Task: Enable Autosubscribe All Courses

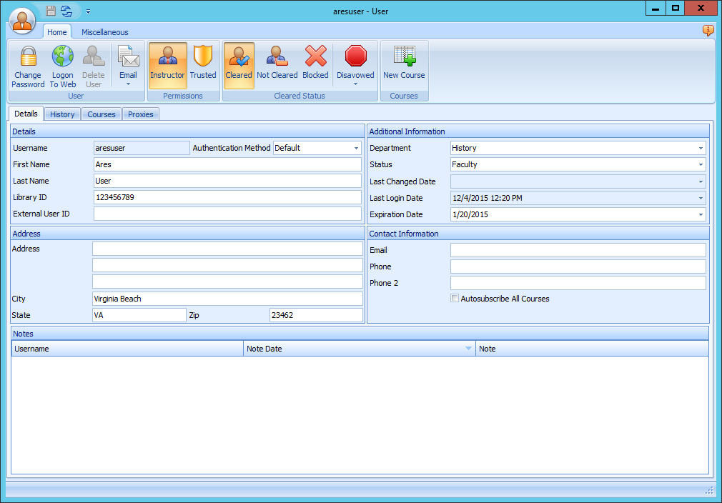Action: click(x=455, y=298)
